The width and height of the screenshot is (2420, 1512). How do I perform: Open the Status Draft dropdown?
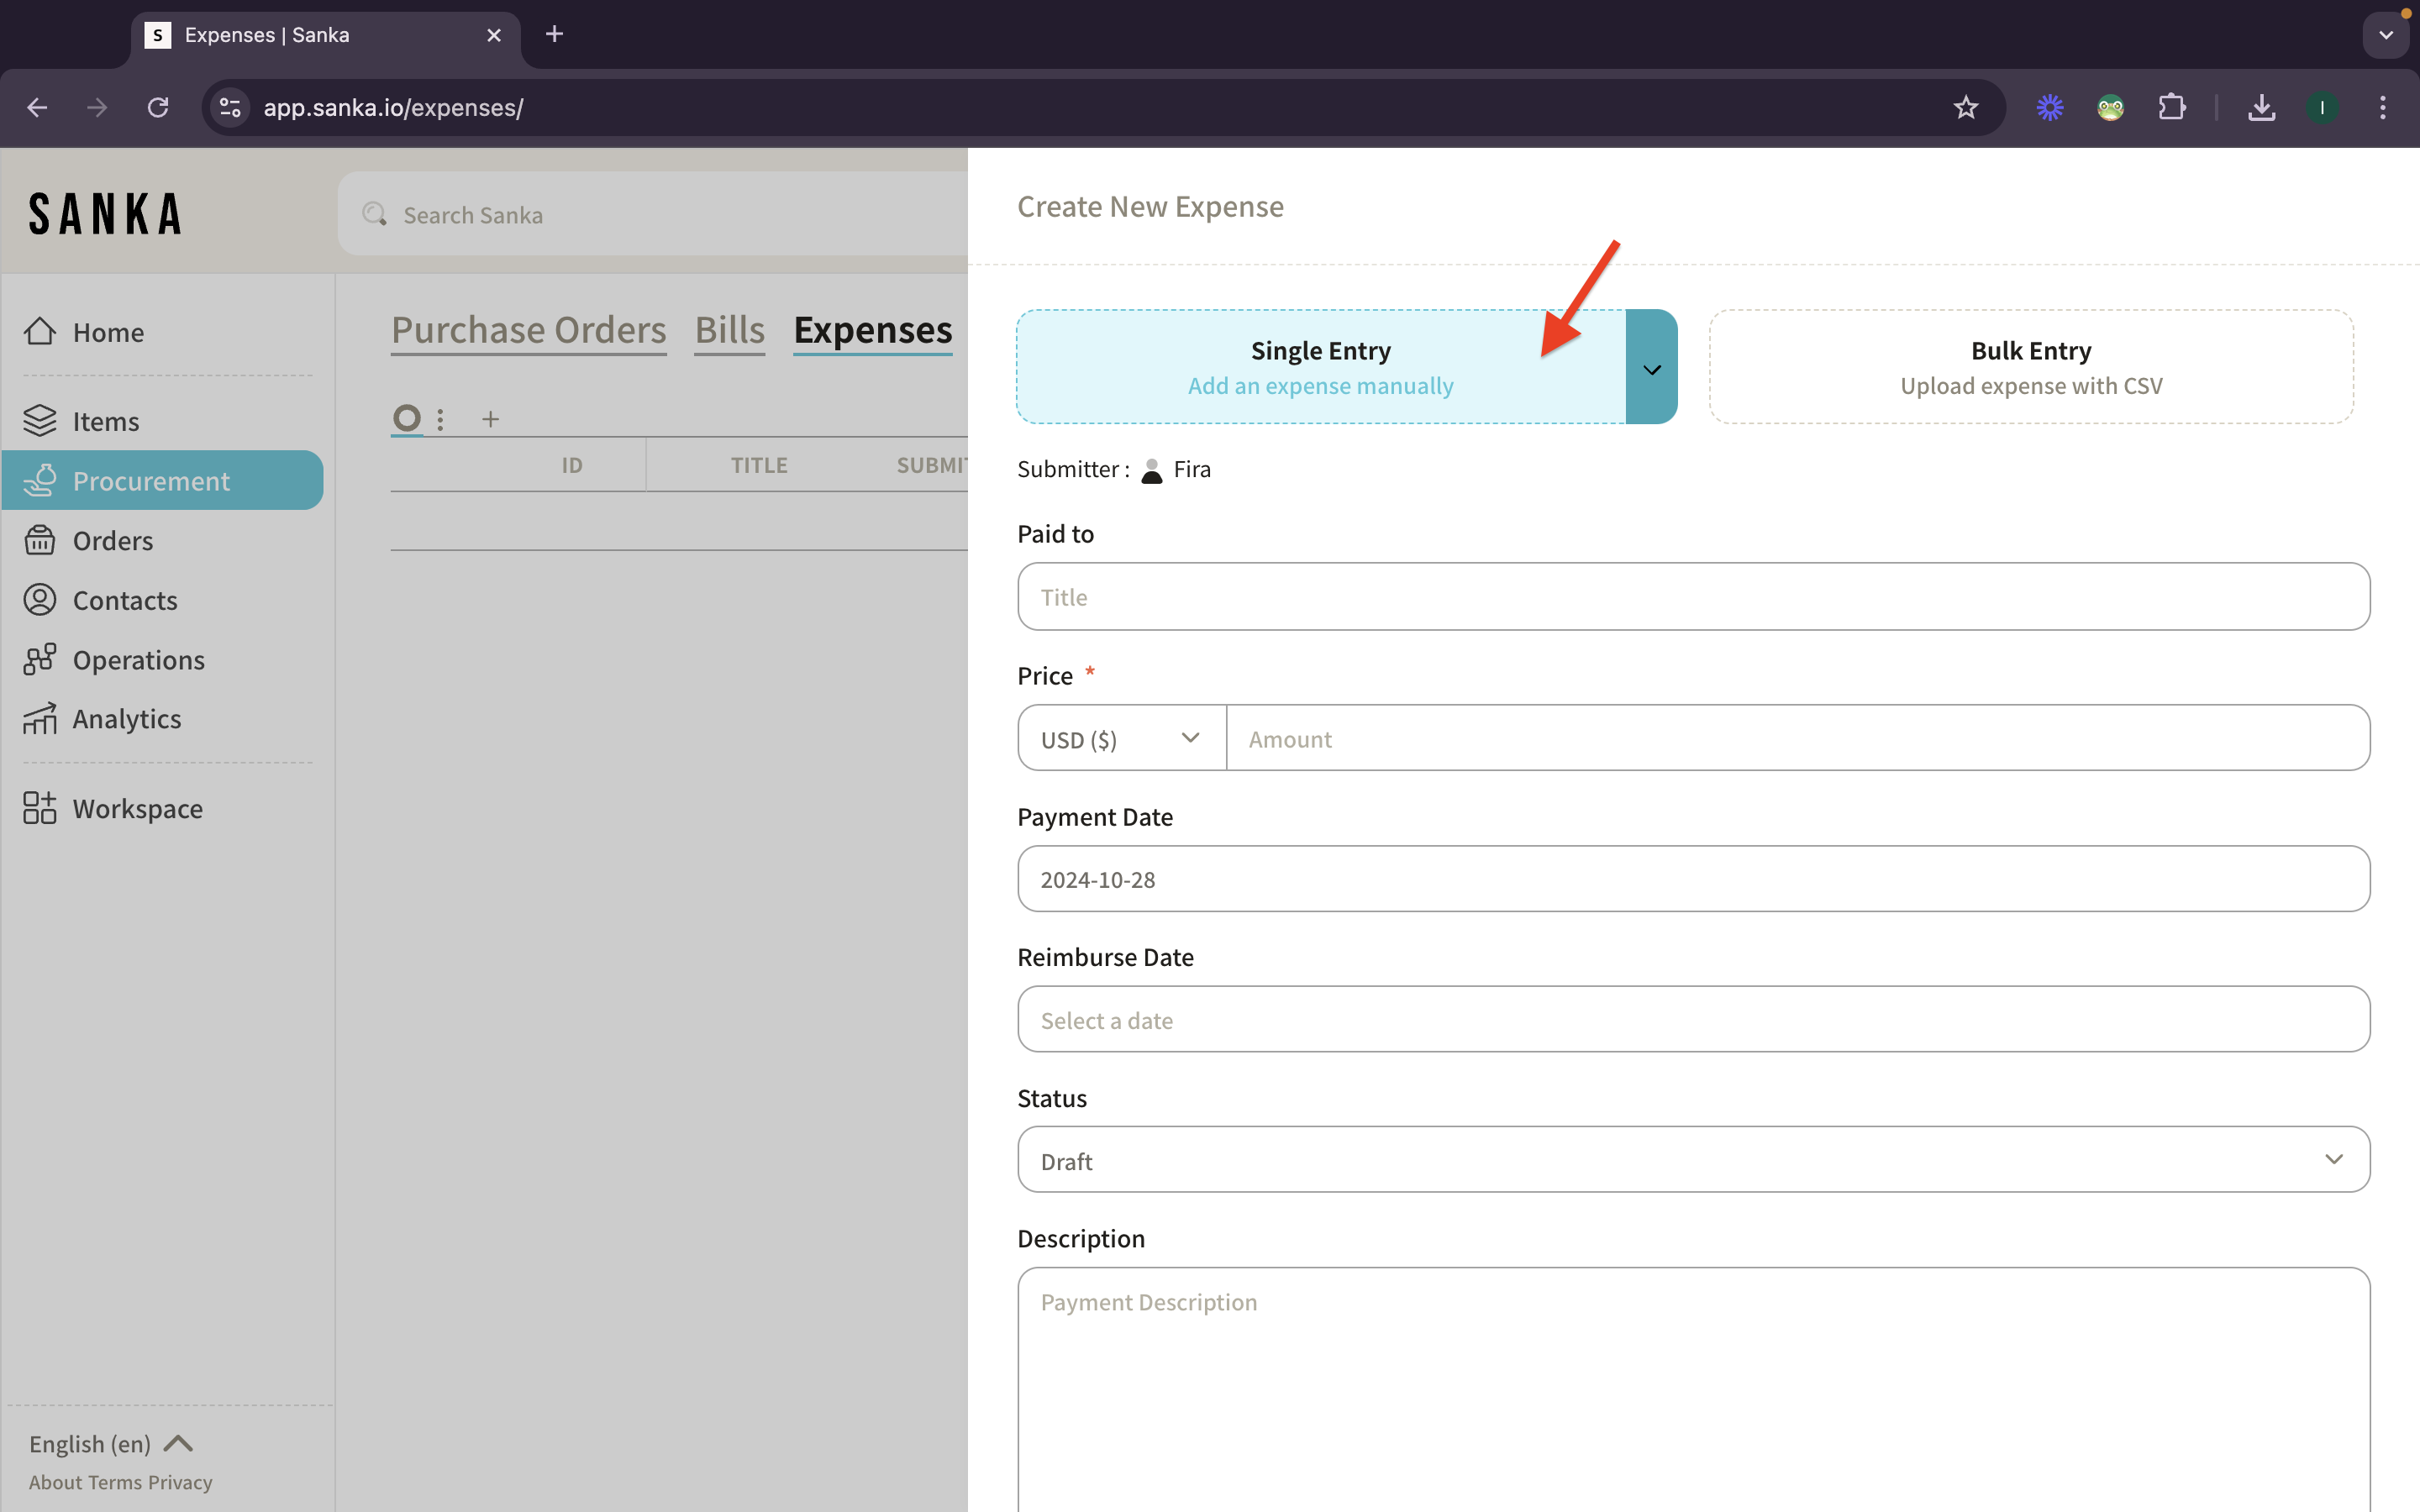tap(1692, 1160)
